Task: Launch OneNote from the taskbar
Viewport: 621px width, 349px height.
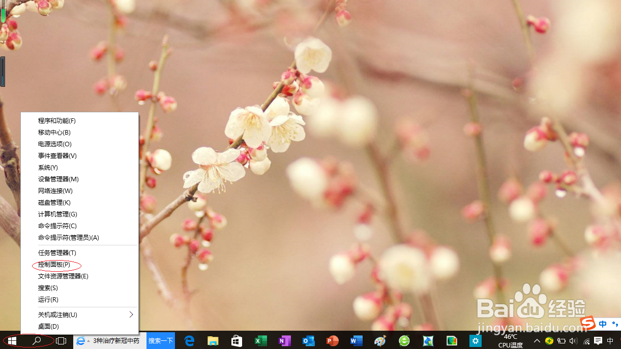Action: (x=284, y=341)
